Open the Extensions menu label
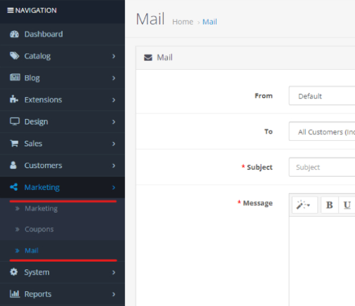Viewport: 355px width, 306px height. [x=43, y=99]
